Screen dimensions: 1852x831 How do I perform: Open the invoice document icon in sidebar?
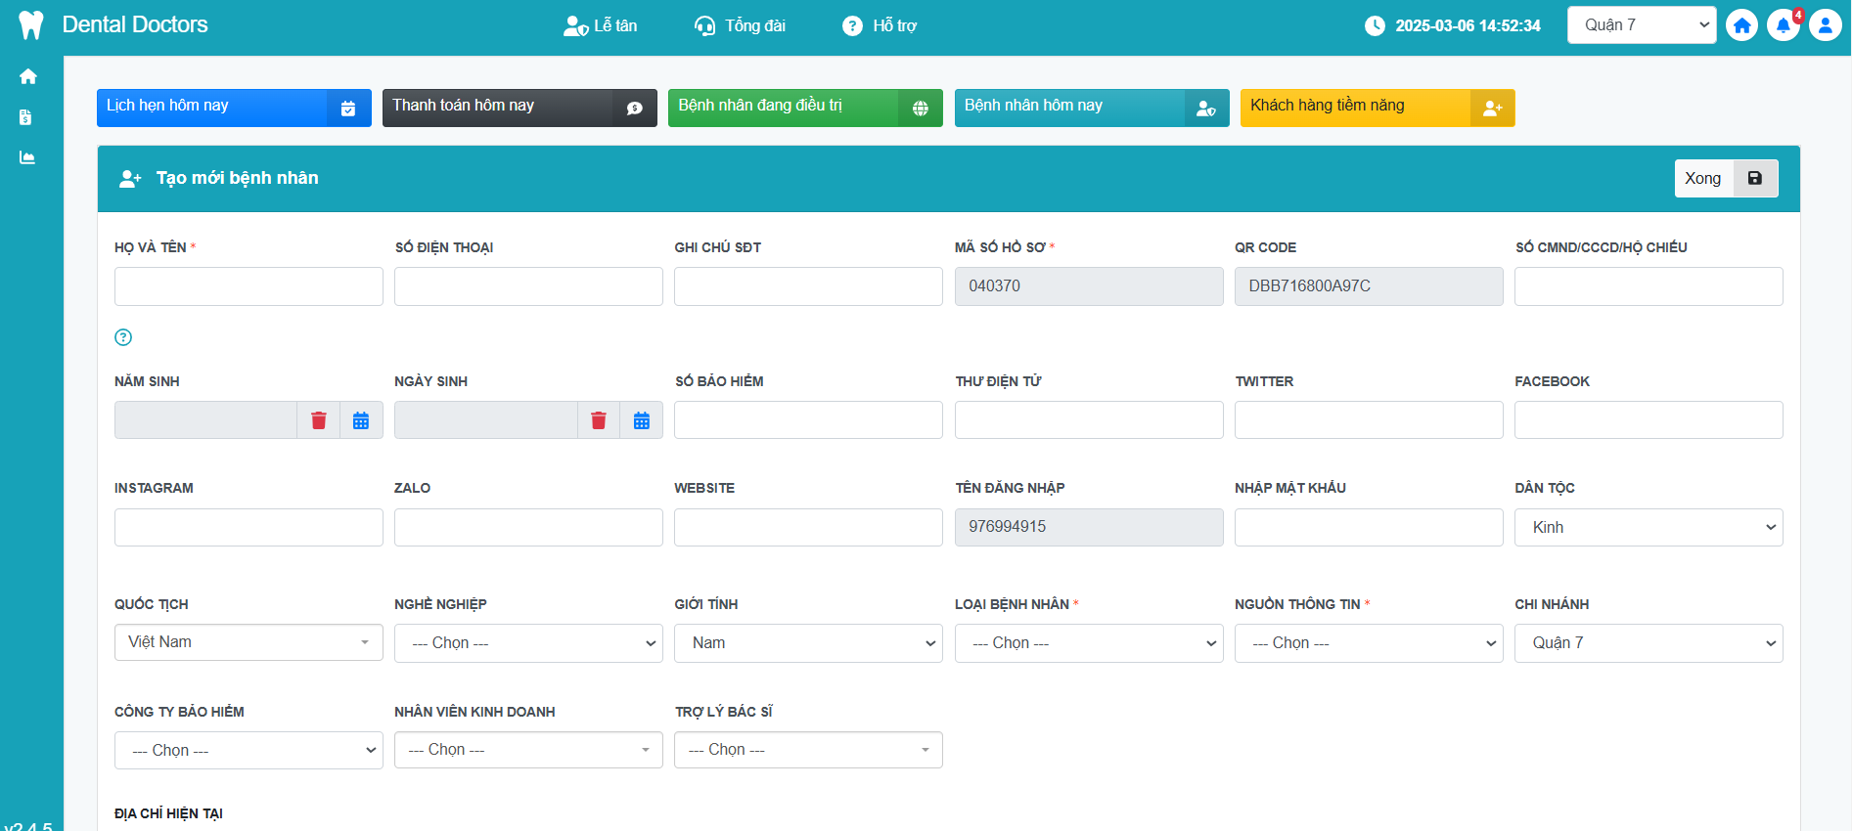(26, 117)
